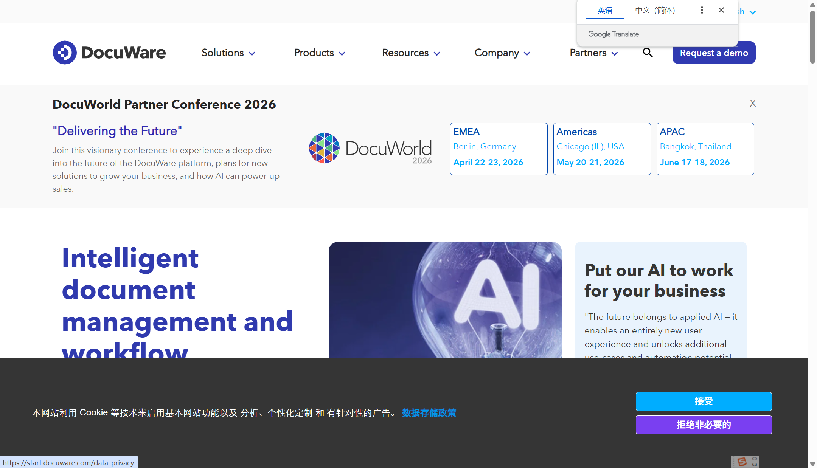817x468 pixels.
Task: Open Google Translate options menu
Action: (702, 10)
